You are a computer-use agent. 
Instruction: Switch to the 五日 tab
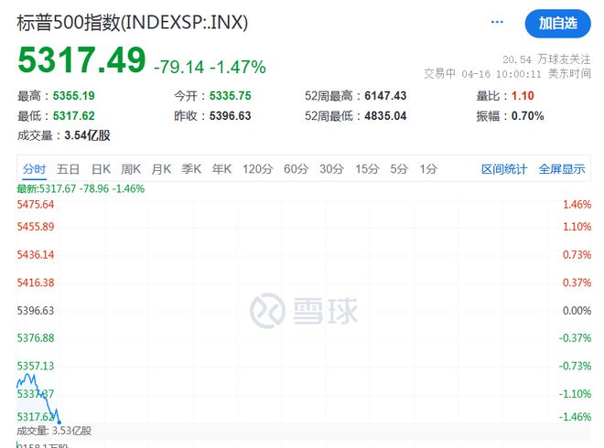(x=68, y=169)
